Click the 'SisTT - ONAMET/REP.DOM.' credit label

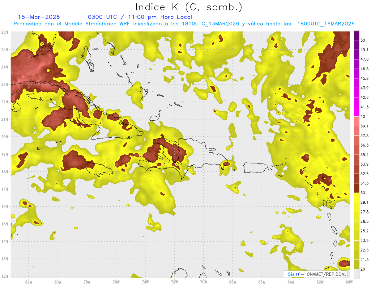(315, 274)
